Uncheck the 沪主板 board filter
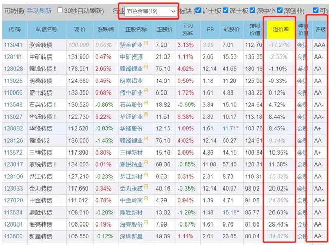Viewport: 329px width, 245px height. [198, 10]
